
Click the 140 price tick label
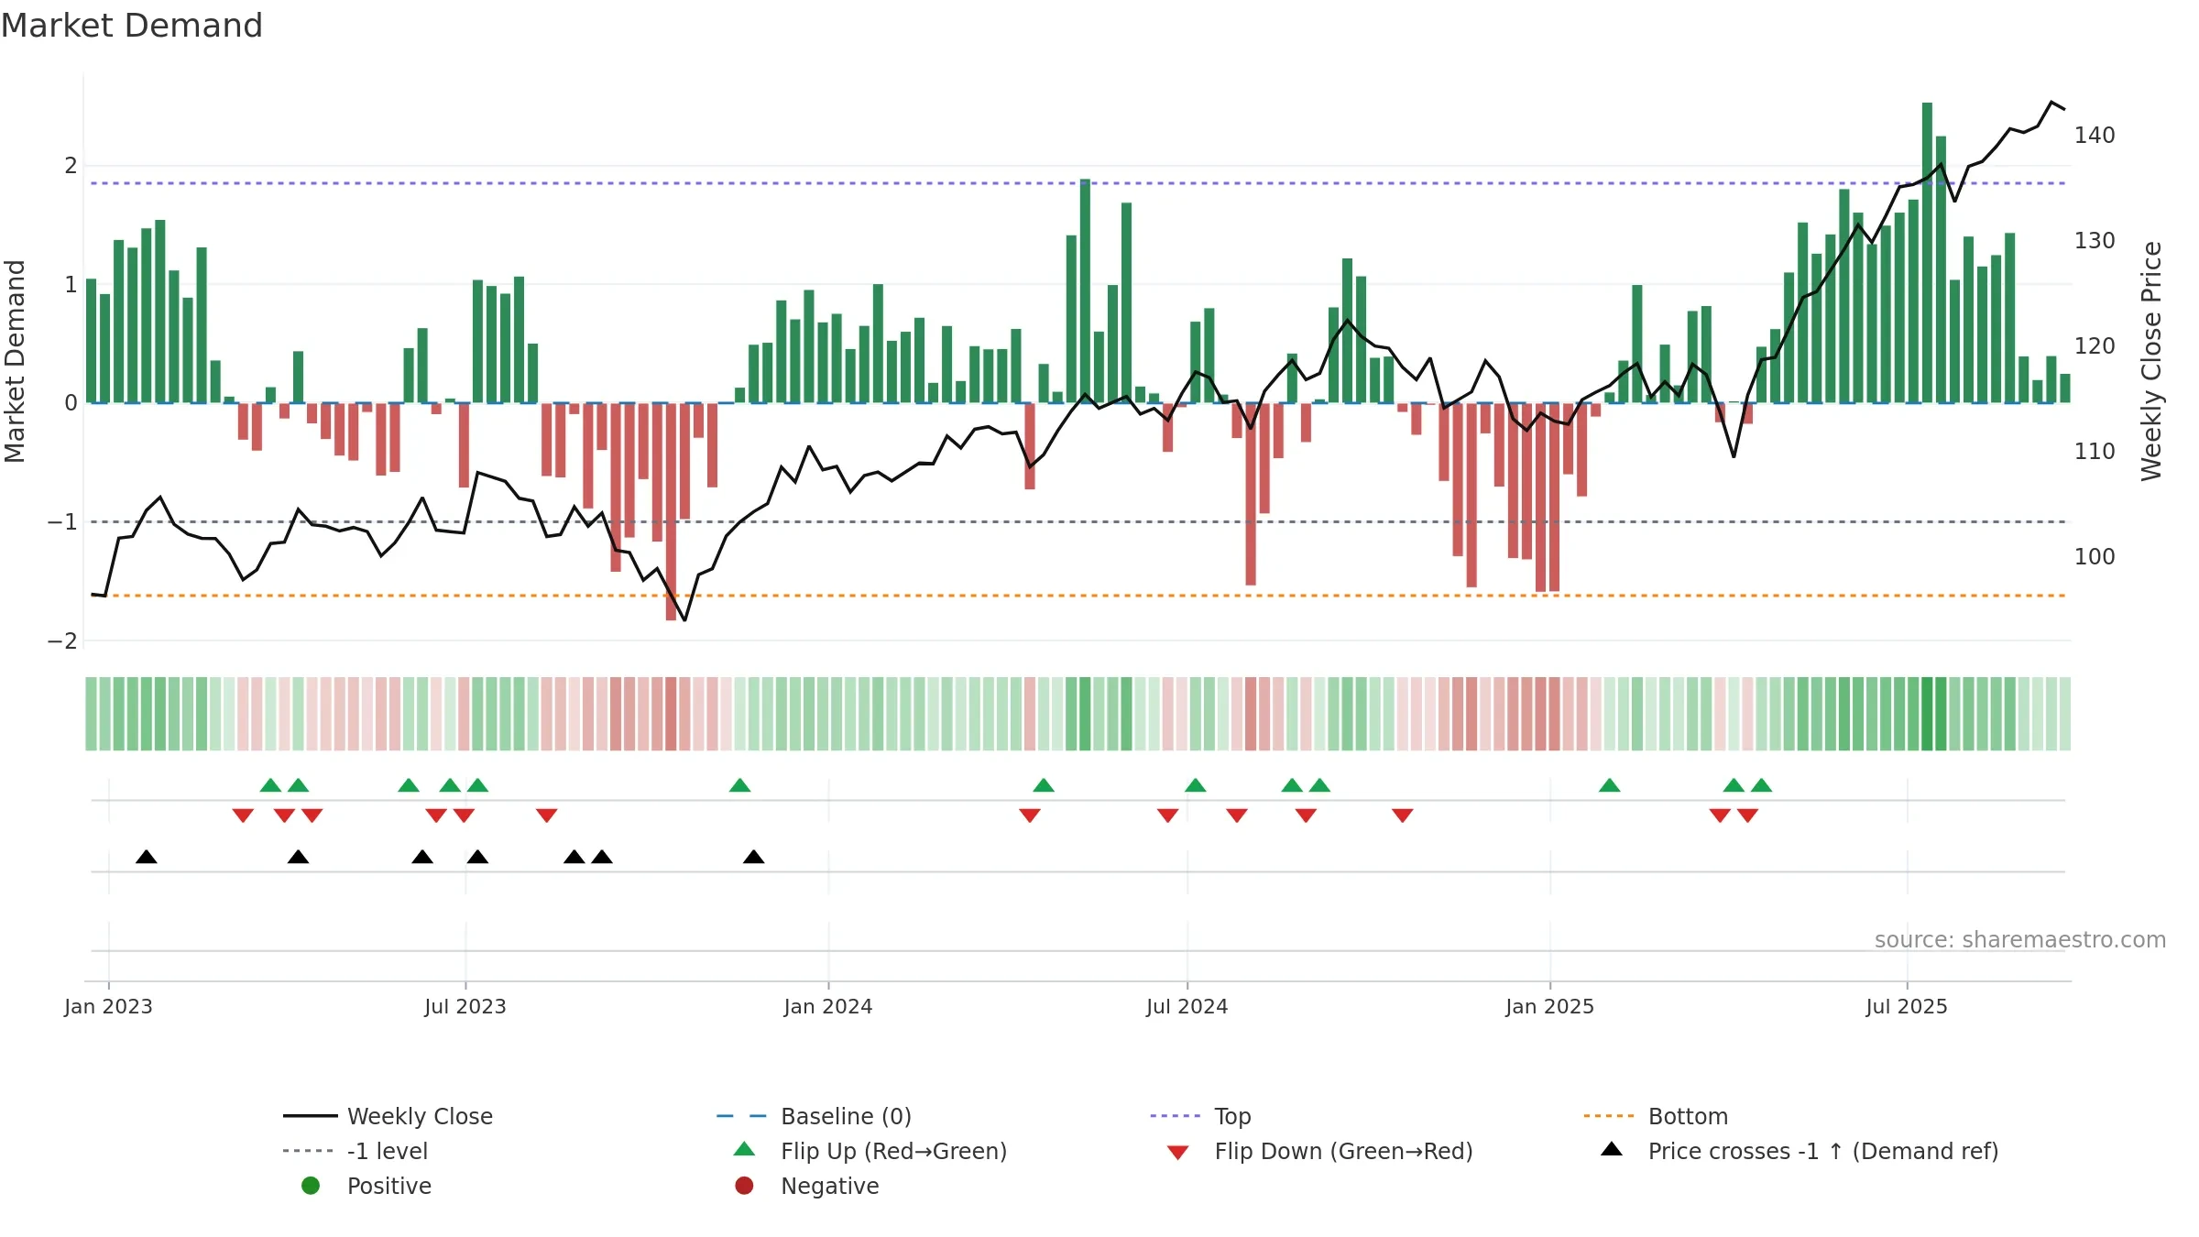tap(2095, 136)
